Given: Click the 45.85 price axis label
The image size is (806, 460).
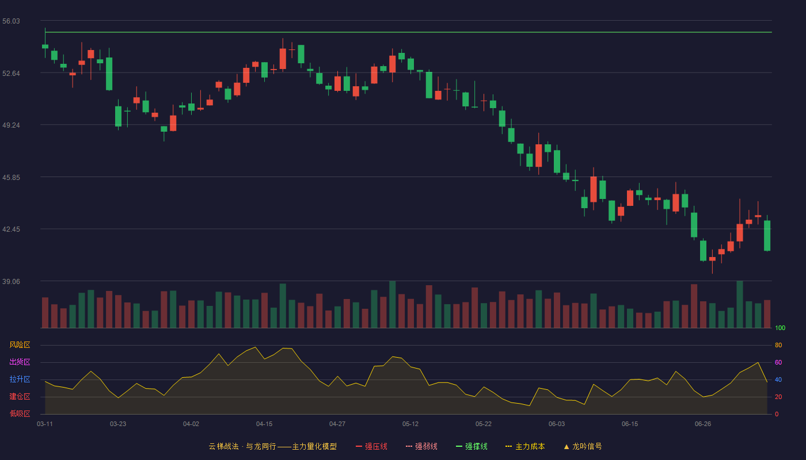Looking at the screenshot, I should pos(11,178).
